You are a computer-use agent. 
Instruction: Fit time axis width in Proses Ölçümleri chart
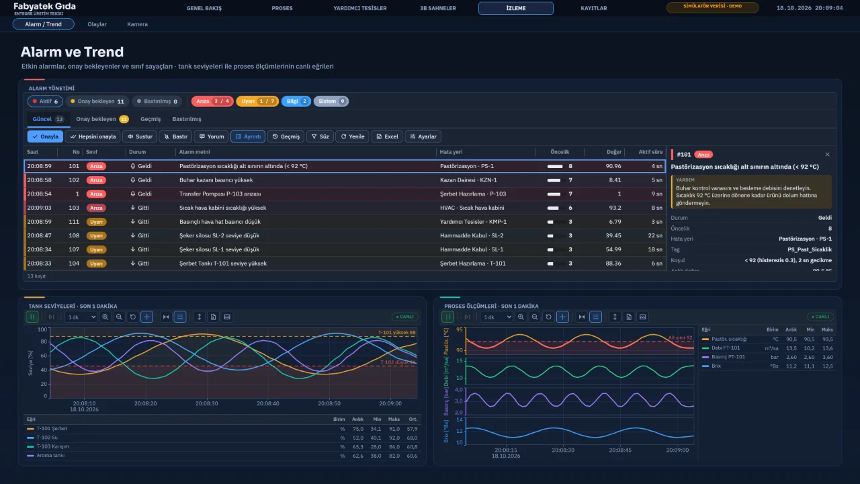click(582, 317)
